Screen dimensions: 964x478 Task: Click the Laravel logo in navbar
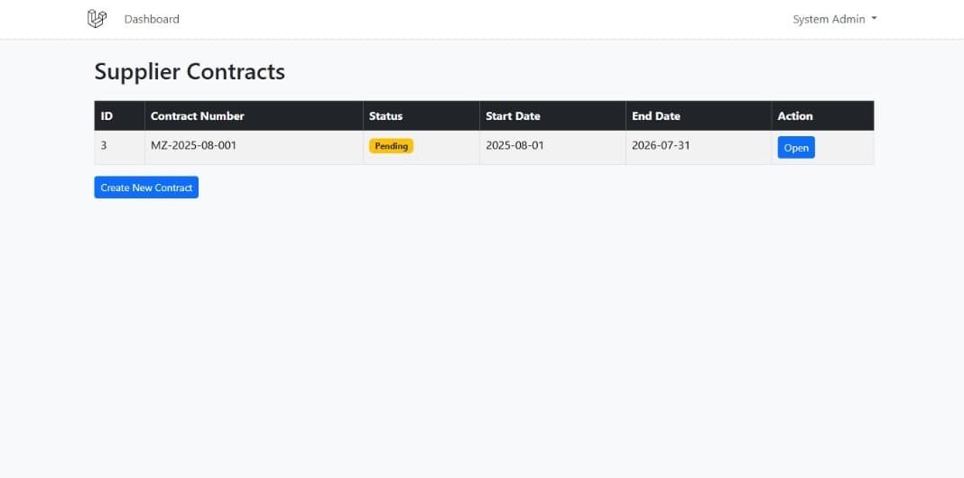point(97,19)
